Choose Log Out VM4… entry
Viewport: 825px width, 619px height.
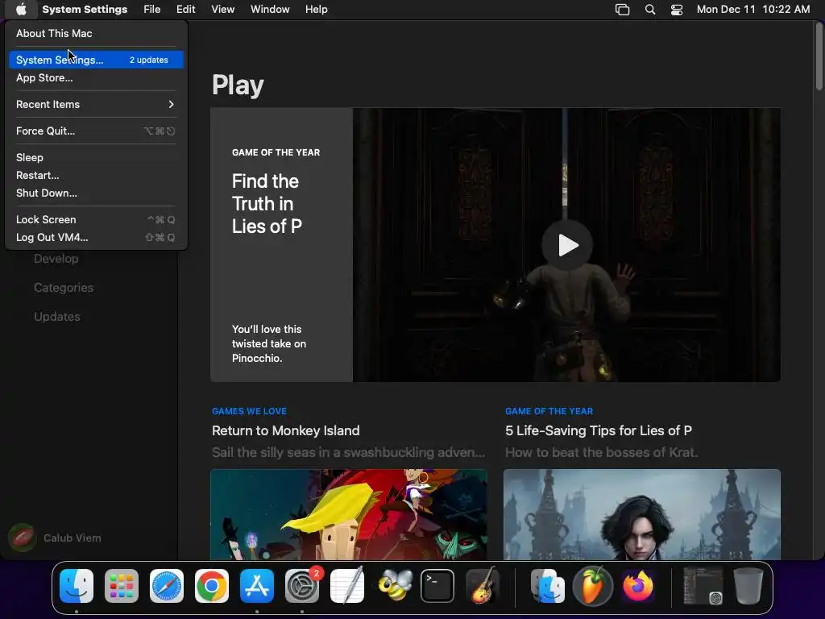(x=96, y=238)
